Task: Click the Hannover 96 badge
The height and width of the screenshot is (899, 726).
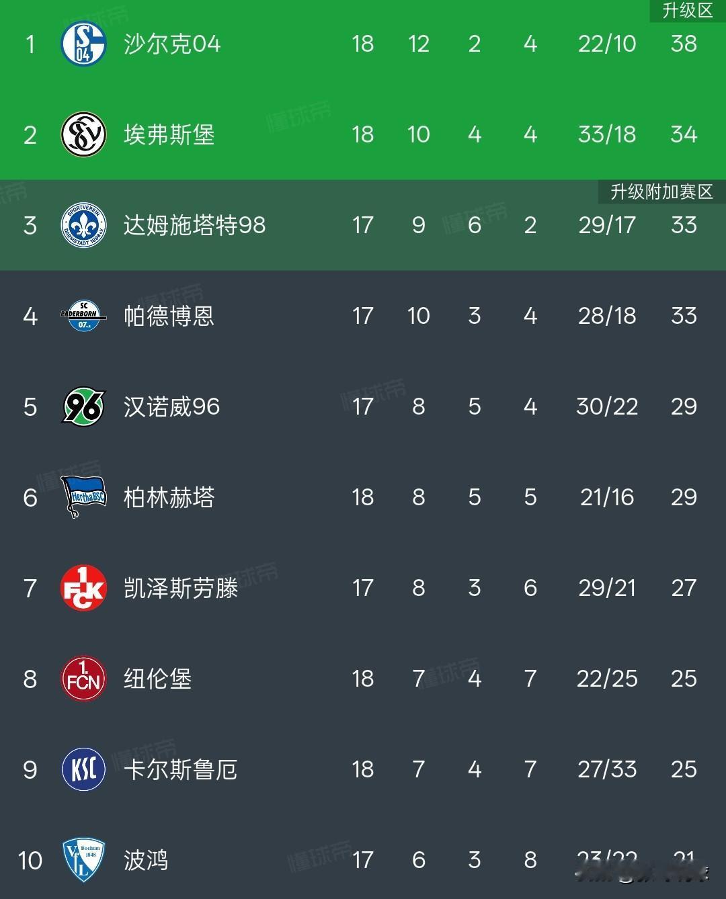Action: pos(84,406)
